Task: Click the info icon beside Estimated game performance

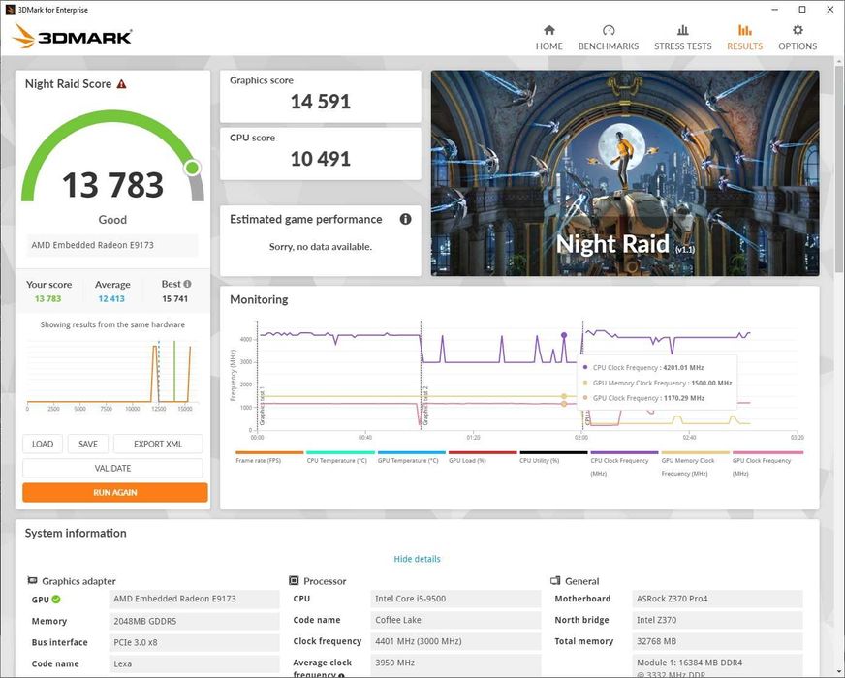Action: [x=406, y=219]
